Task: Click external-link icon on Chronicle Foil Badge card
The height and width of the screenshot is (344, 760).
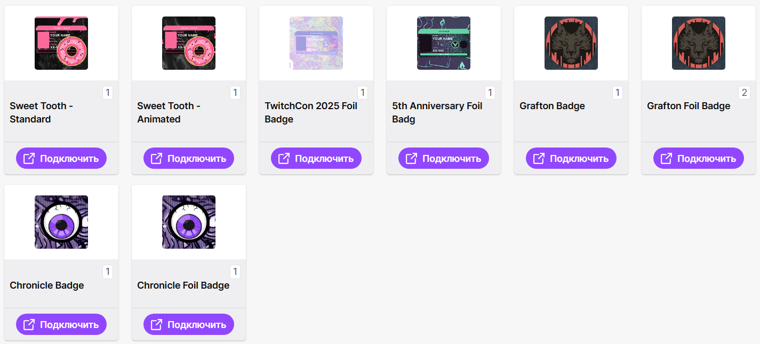Action: 157,324
